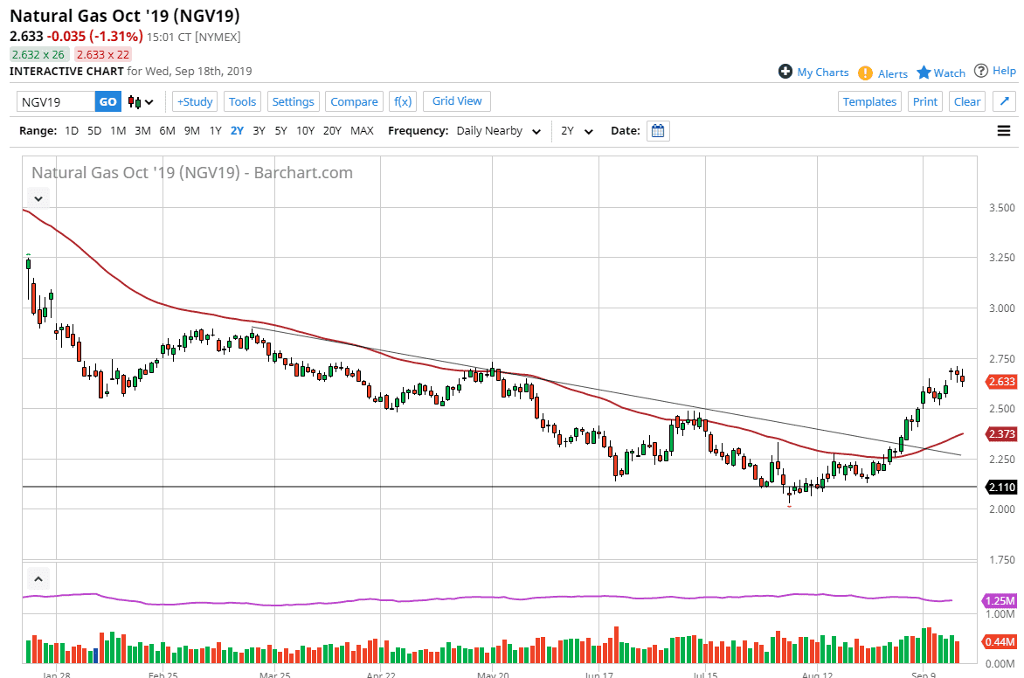Collapse the volume study pane
1024x678 pixels.
tap(39, 578)
